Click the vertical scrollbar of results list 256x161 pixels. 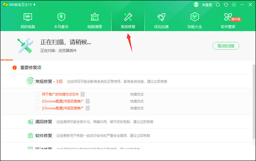tap(254, 101)
